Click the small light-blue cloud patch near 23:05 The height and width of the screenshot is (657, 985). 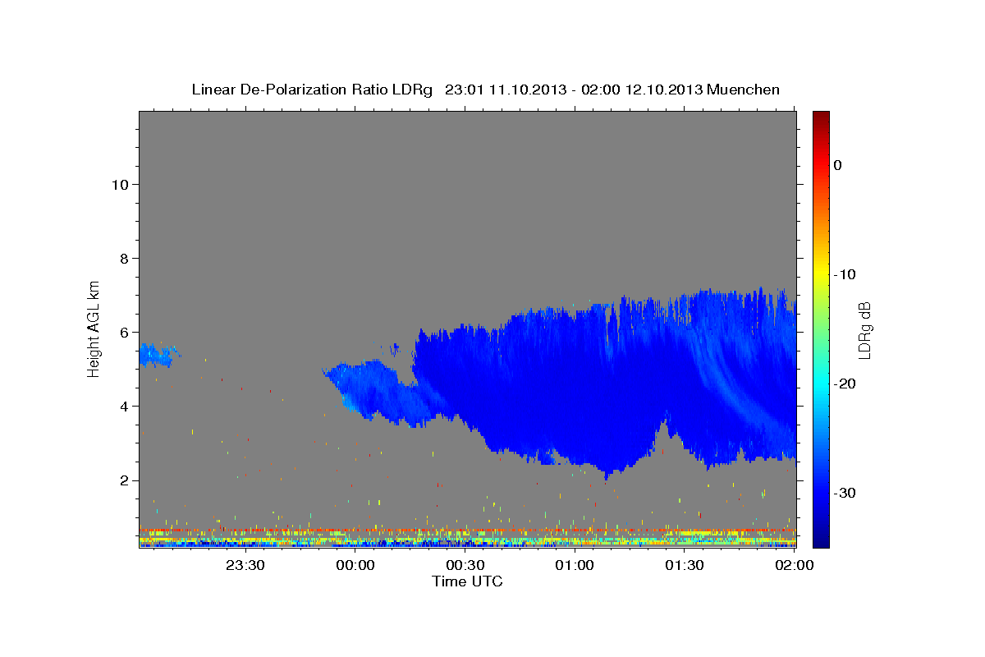point(158,355)
